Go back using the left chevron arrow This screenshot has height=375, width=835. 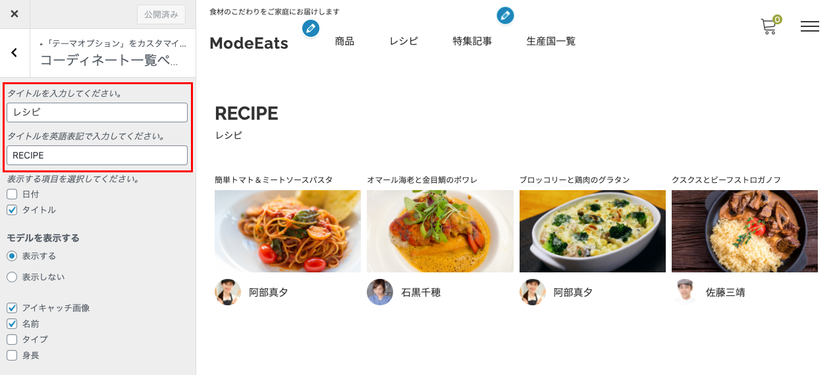[x=14, y=53]
